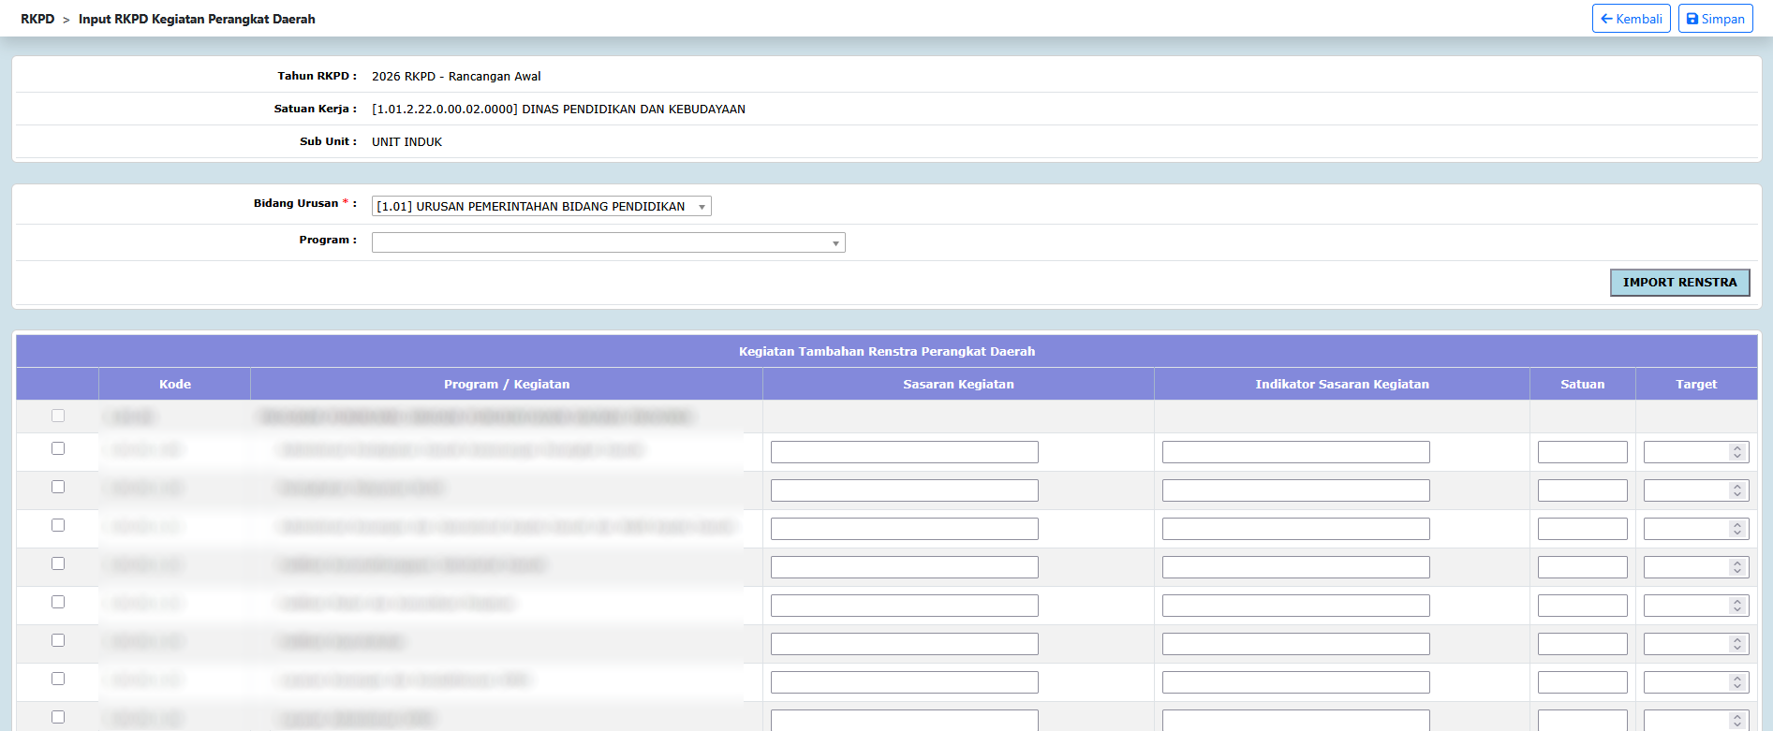Focus the Sasaran Kegiatan input of sixth kegiatan row
1773x731 pixels.
[x=904, y=644]
